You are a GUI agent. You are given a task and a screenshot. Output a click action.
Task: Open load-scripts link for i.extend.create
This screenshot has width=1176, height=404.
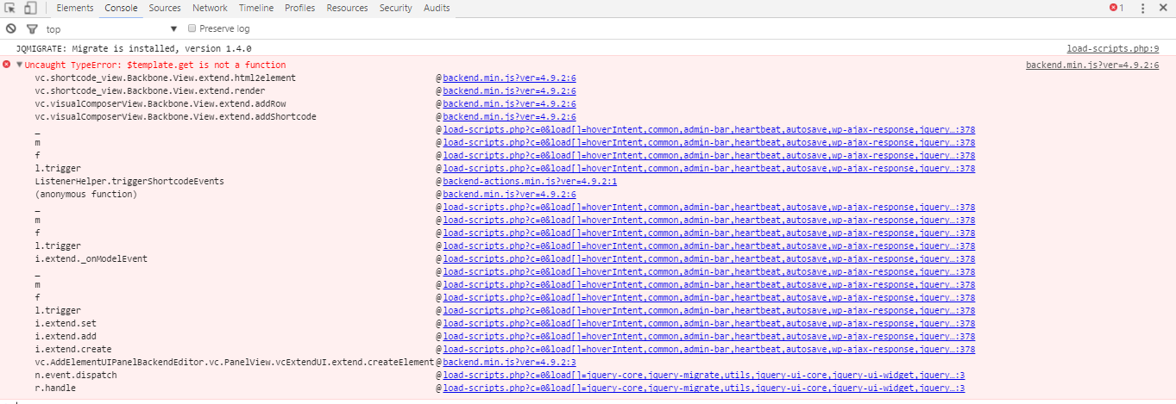(x=708, y=349)
